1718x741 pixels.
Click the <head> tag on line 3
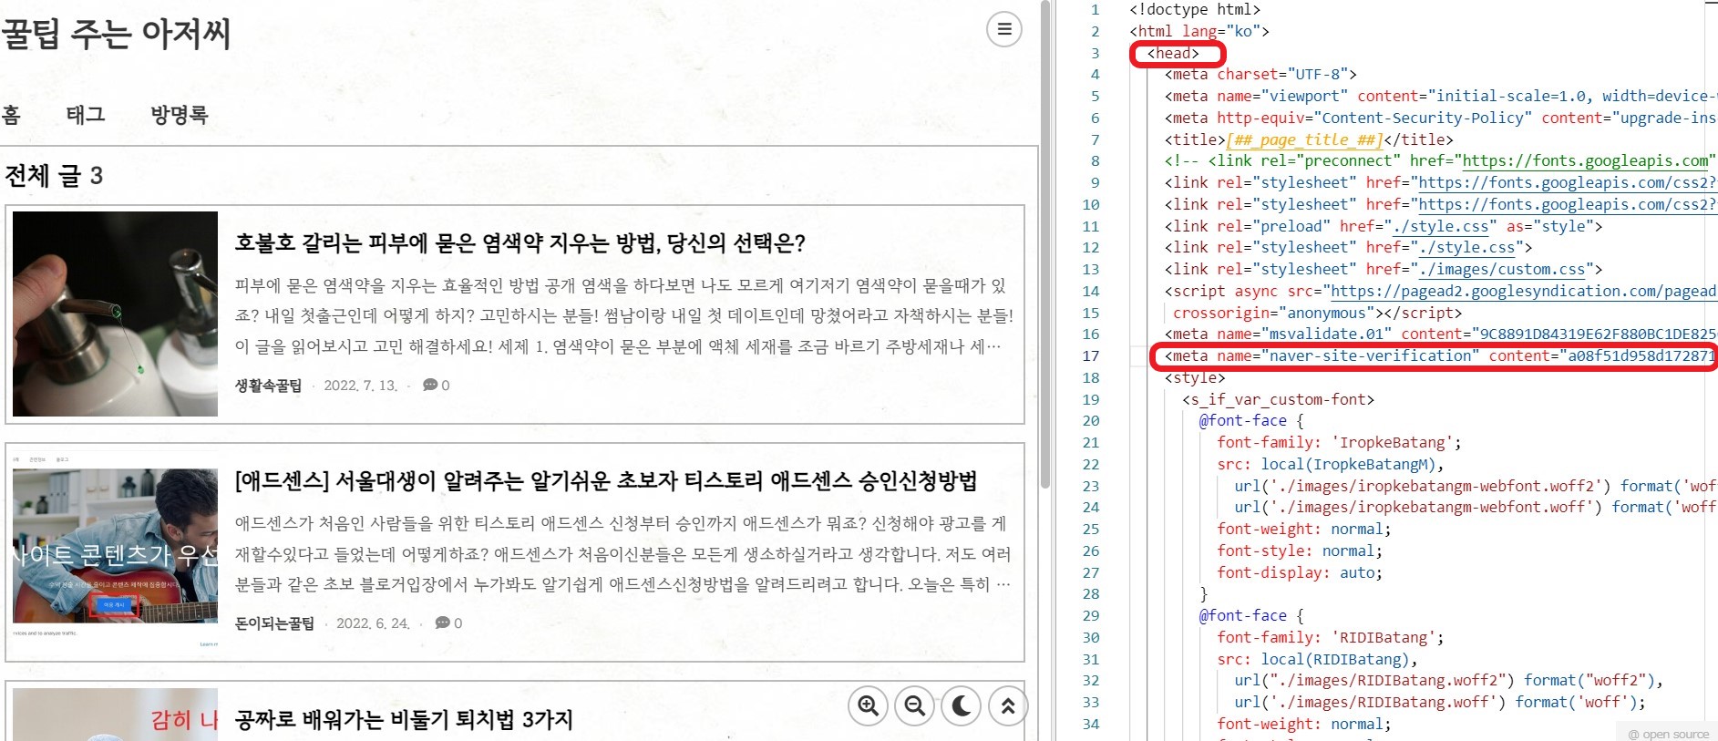1173,53
